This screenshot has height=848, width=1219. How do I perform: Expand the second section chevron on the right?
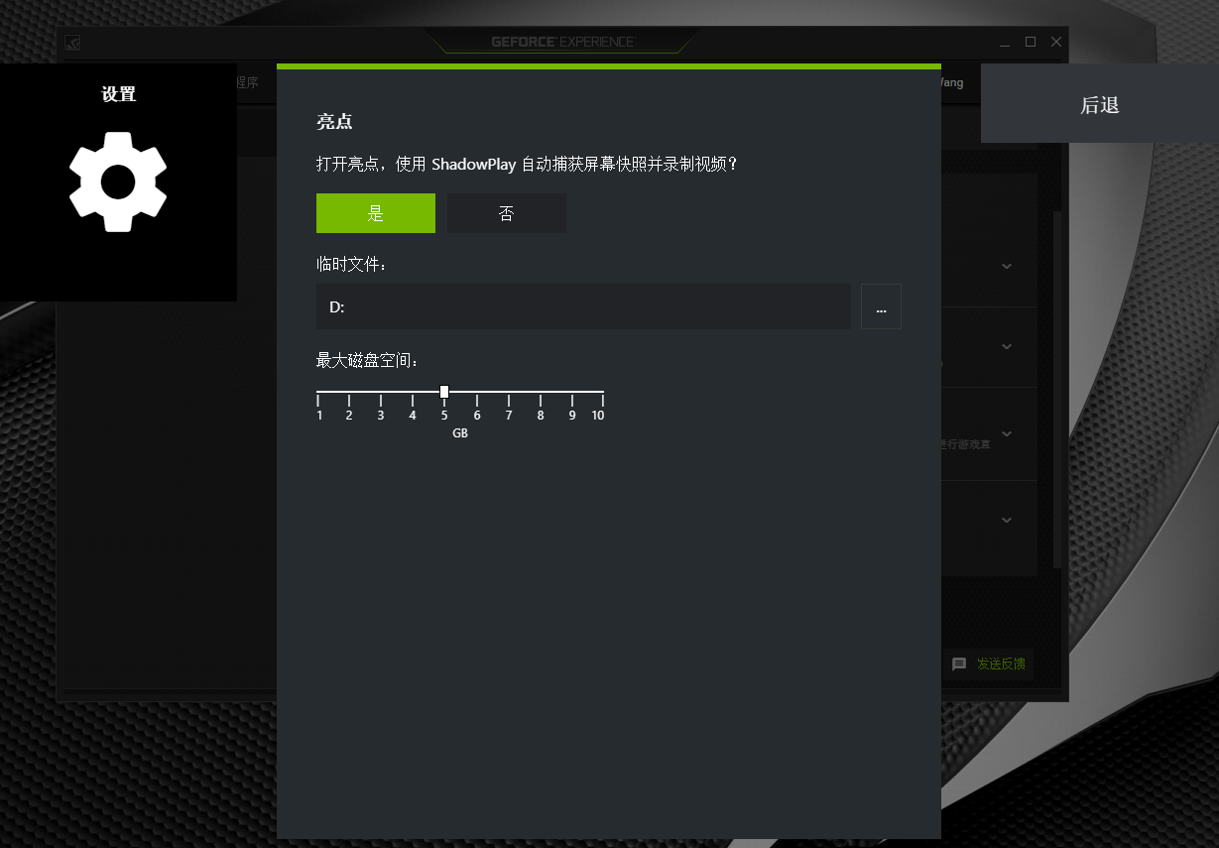(1007, 346)
